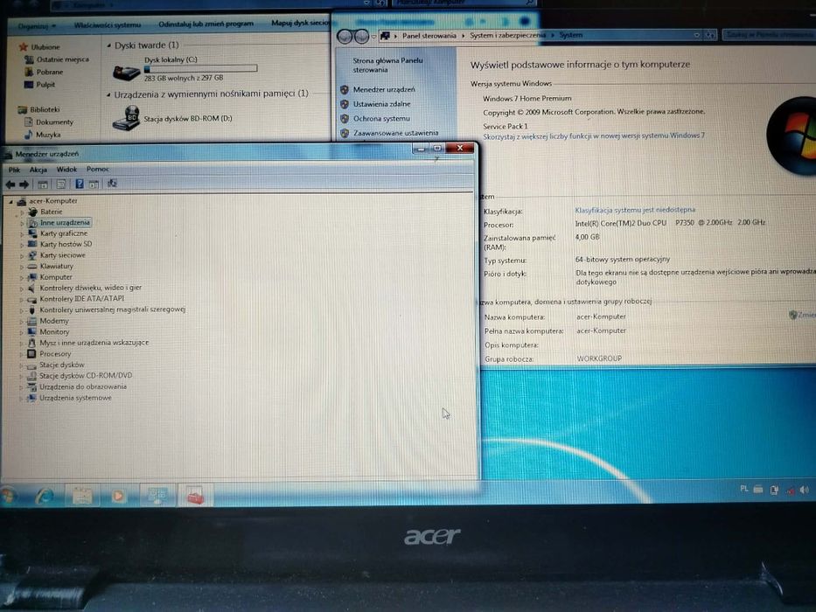Toggle the console tree toolbar icon
Screen dimensions: 816x612
tap(43, 184)
